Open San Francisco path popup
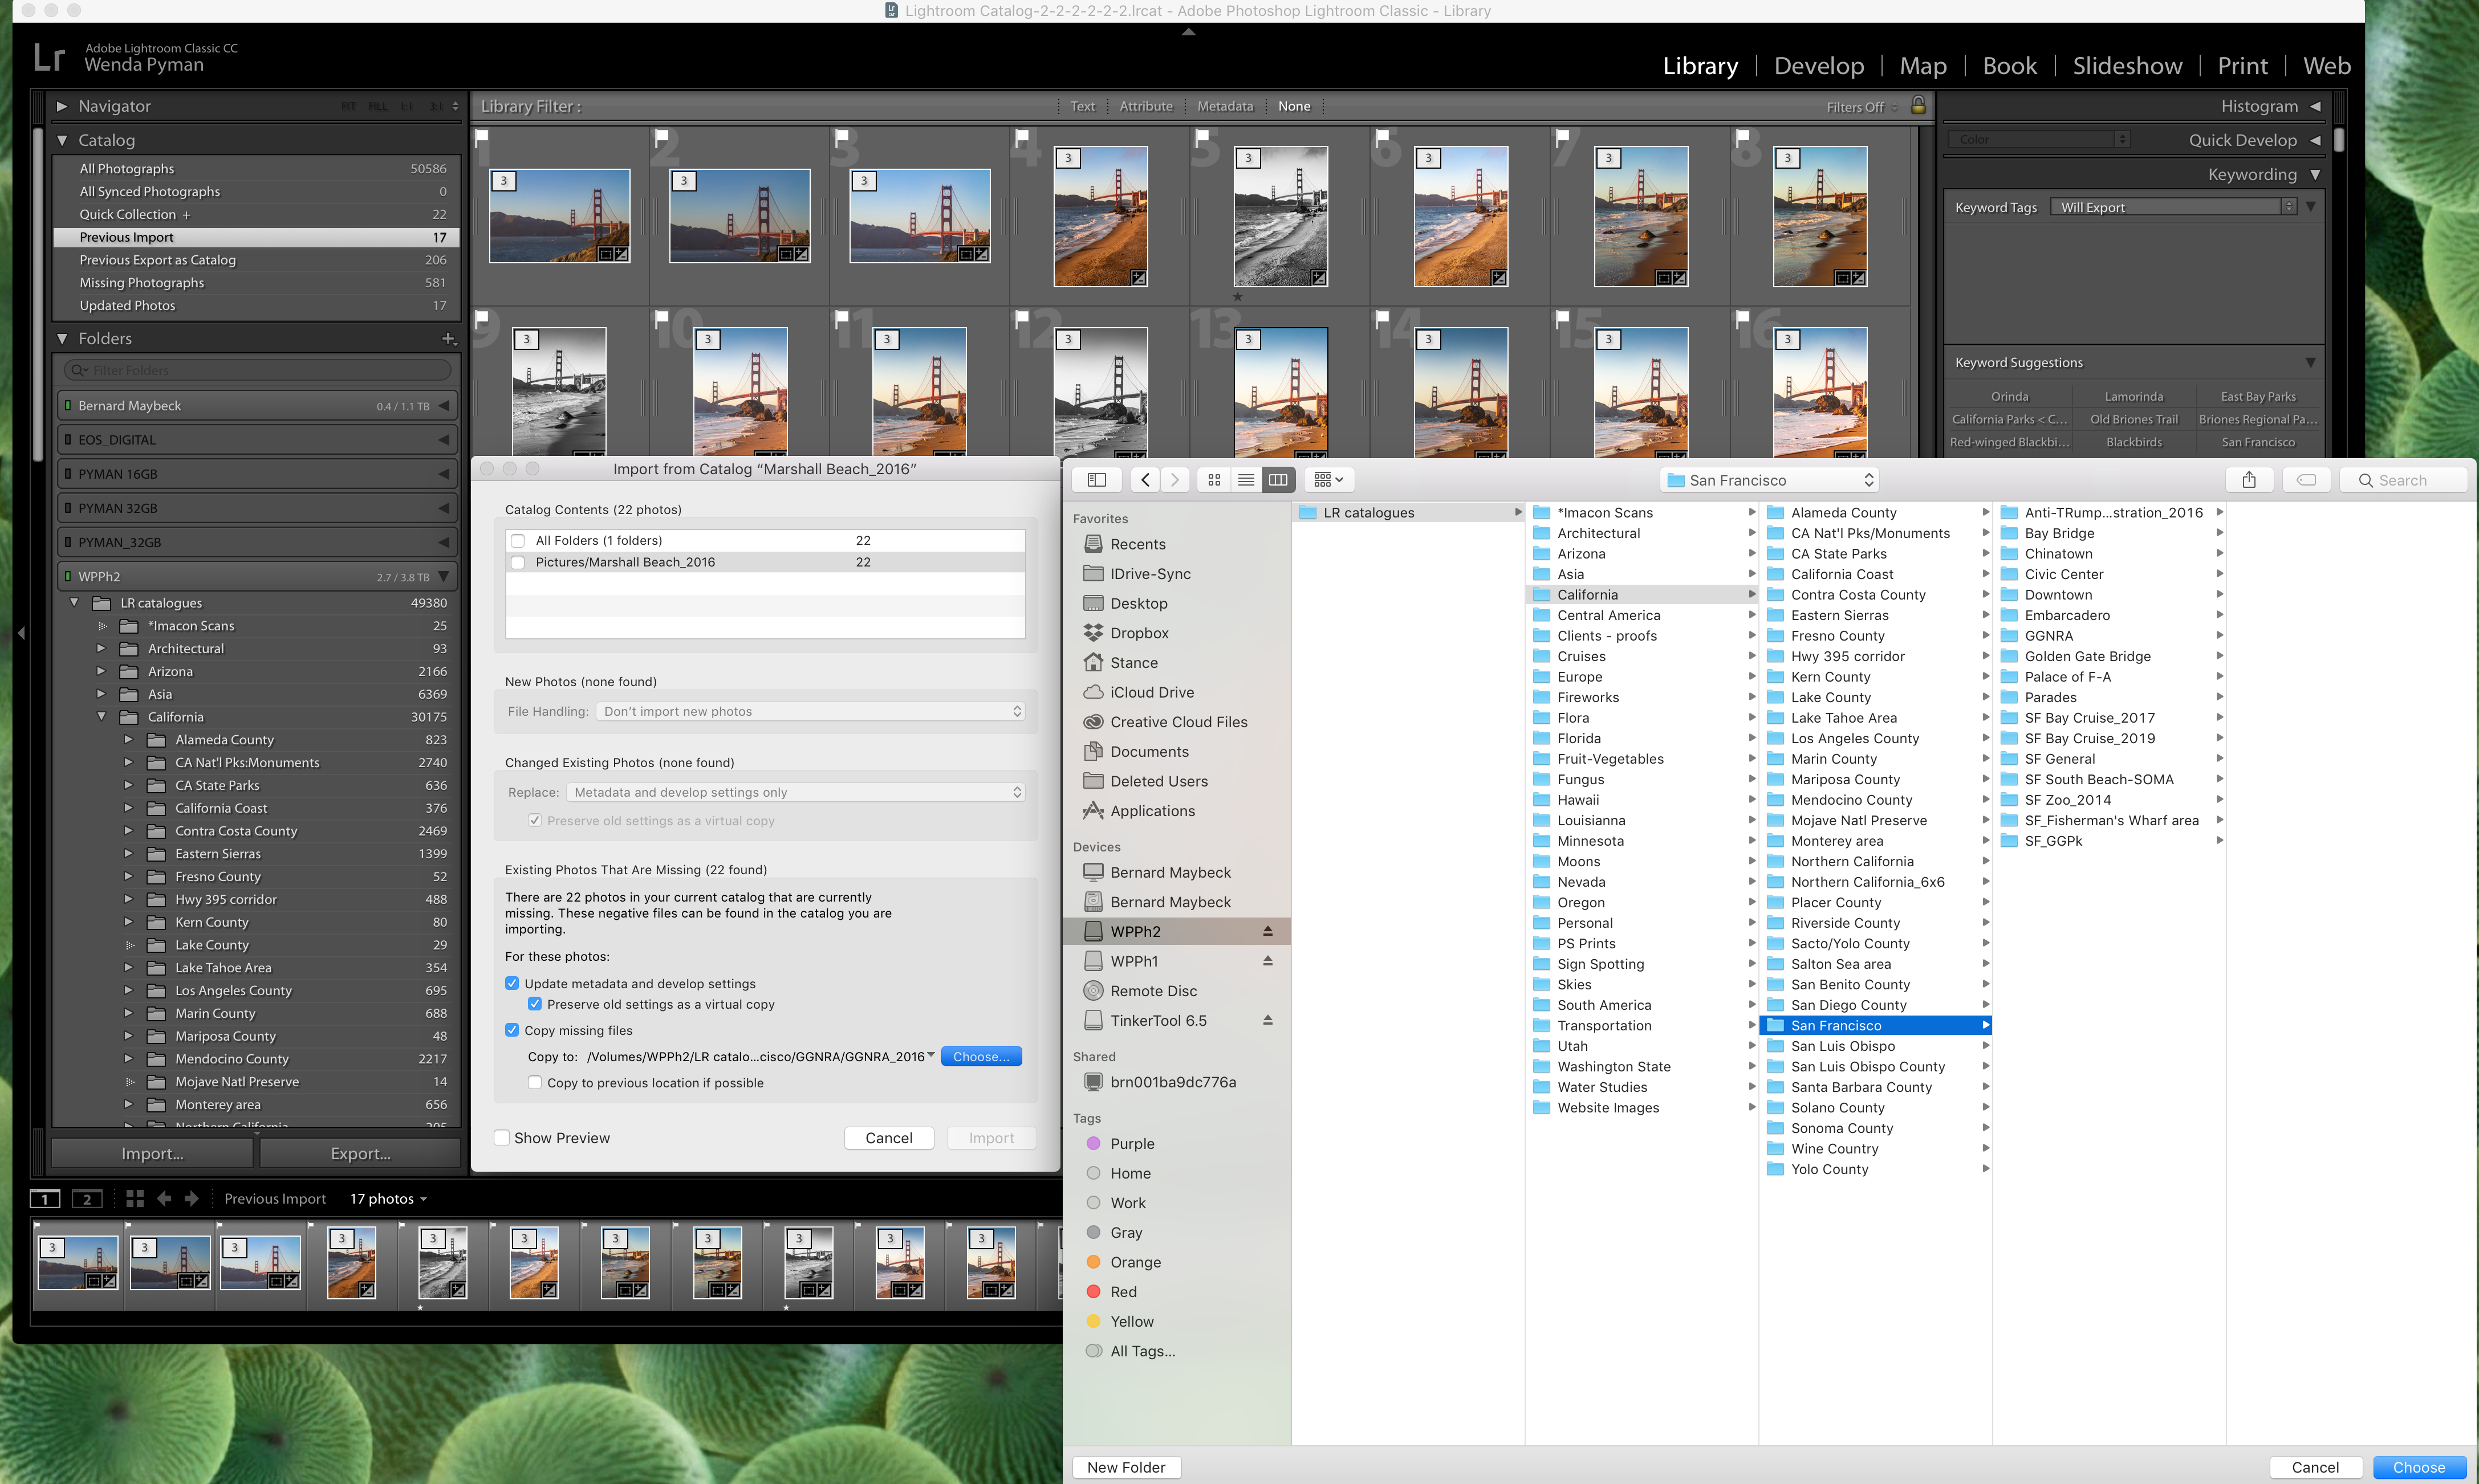 [1769, 480]
